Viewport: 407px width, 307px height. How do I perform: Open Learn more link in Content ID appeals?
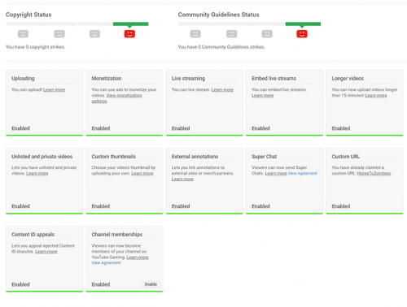(46, 252)
